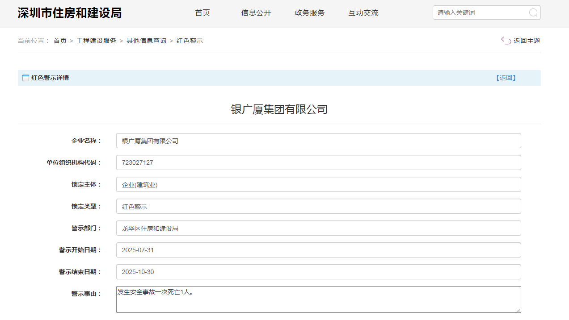Screen dimensions: 569x320
Task: Select the 单位组织机构代码 field
Action: coord(318,162)
